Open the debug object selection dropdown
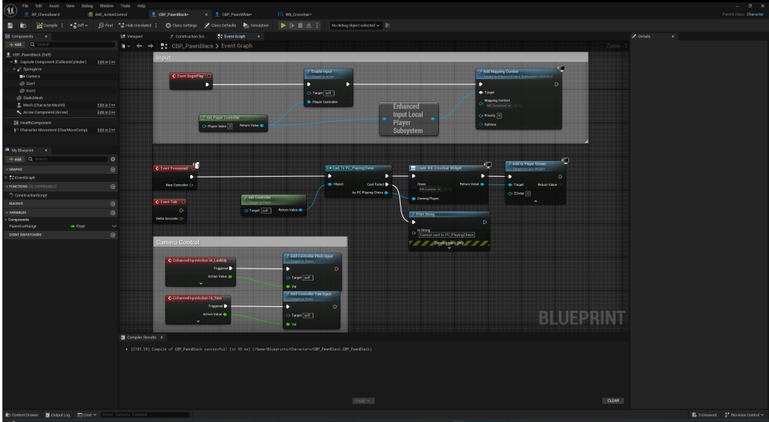Screen dimensions: 769x422 [x=356, y=25]
